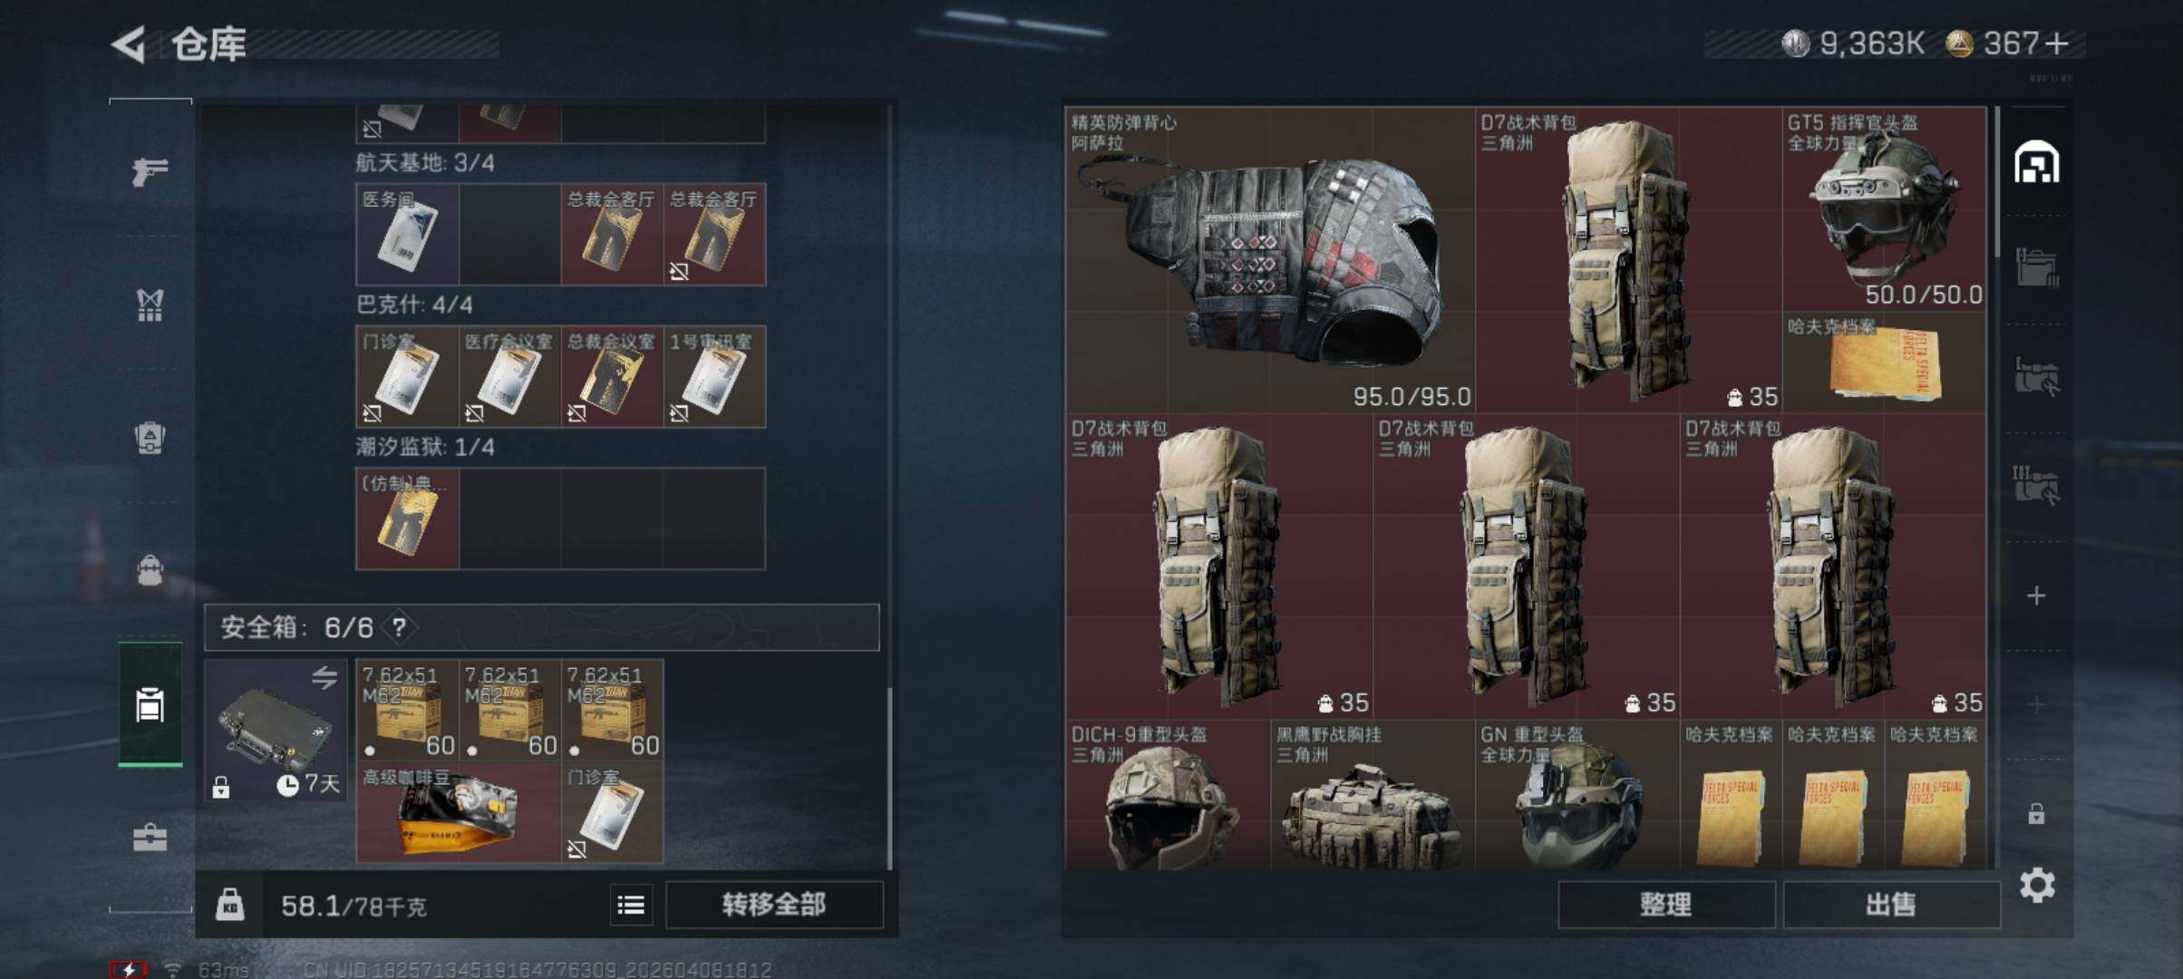This screenshot has height=979, width=2183.
Task: Open the main stash home tab
Action: [2036, 163]
